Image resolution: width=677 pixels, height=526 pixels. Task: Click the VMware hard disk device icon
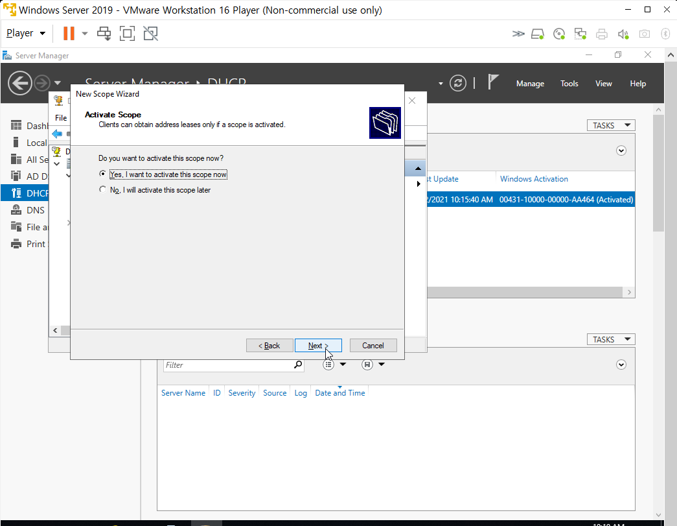point(538,34)
